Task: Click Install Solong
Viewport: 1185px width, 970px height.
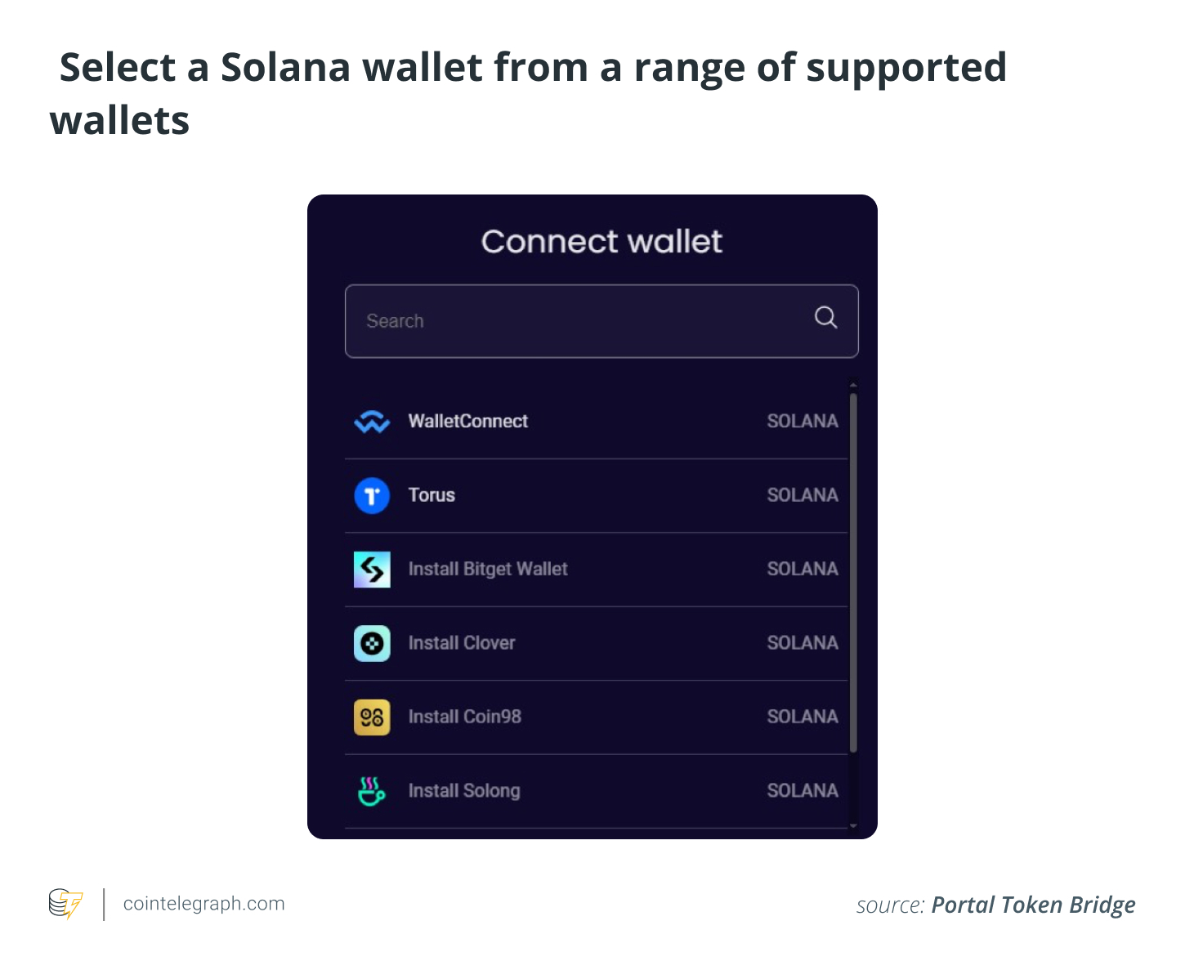Action: coord(464,790)
